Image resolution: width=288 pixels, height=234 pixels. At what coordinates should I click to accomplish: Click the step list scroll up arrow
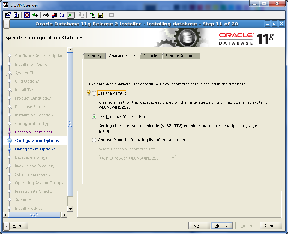[x=70, y=50]
